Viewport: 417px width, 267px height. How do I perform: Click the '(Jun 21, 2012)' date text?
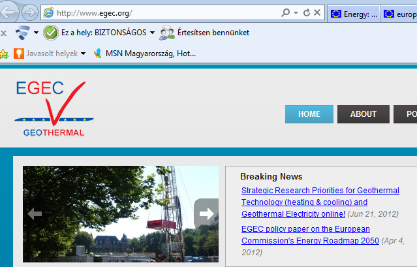373,214
